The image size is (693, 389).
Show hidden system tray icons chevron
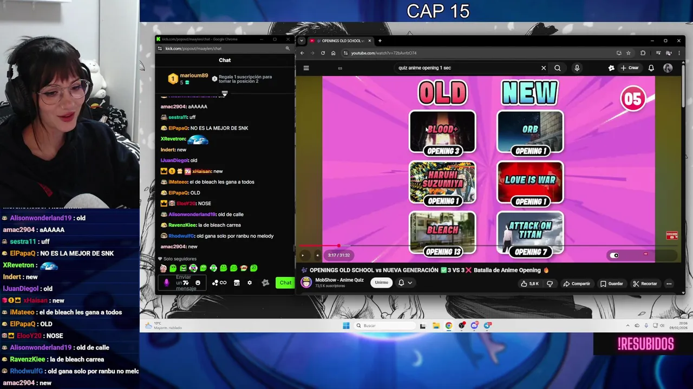point(628,326)
